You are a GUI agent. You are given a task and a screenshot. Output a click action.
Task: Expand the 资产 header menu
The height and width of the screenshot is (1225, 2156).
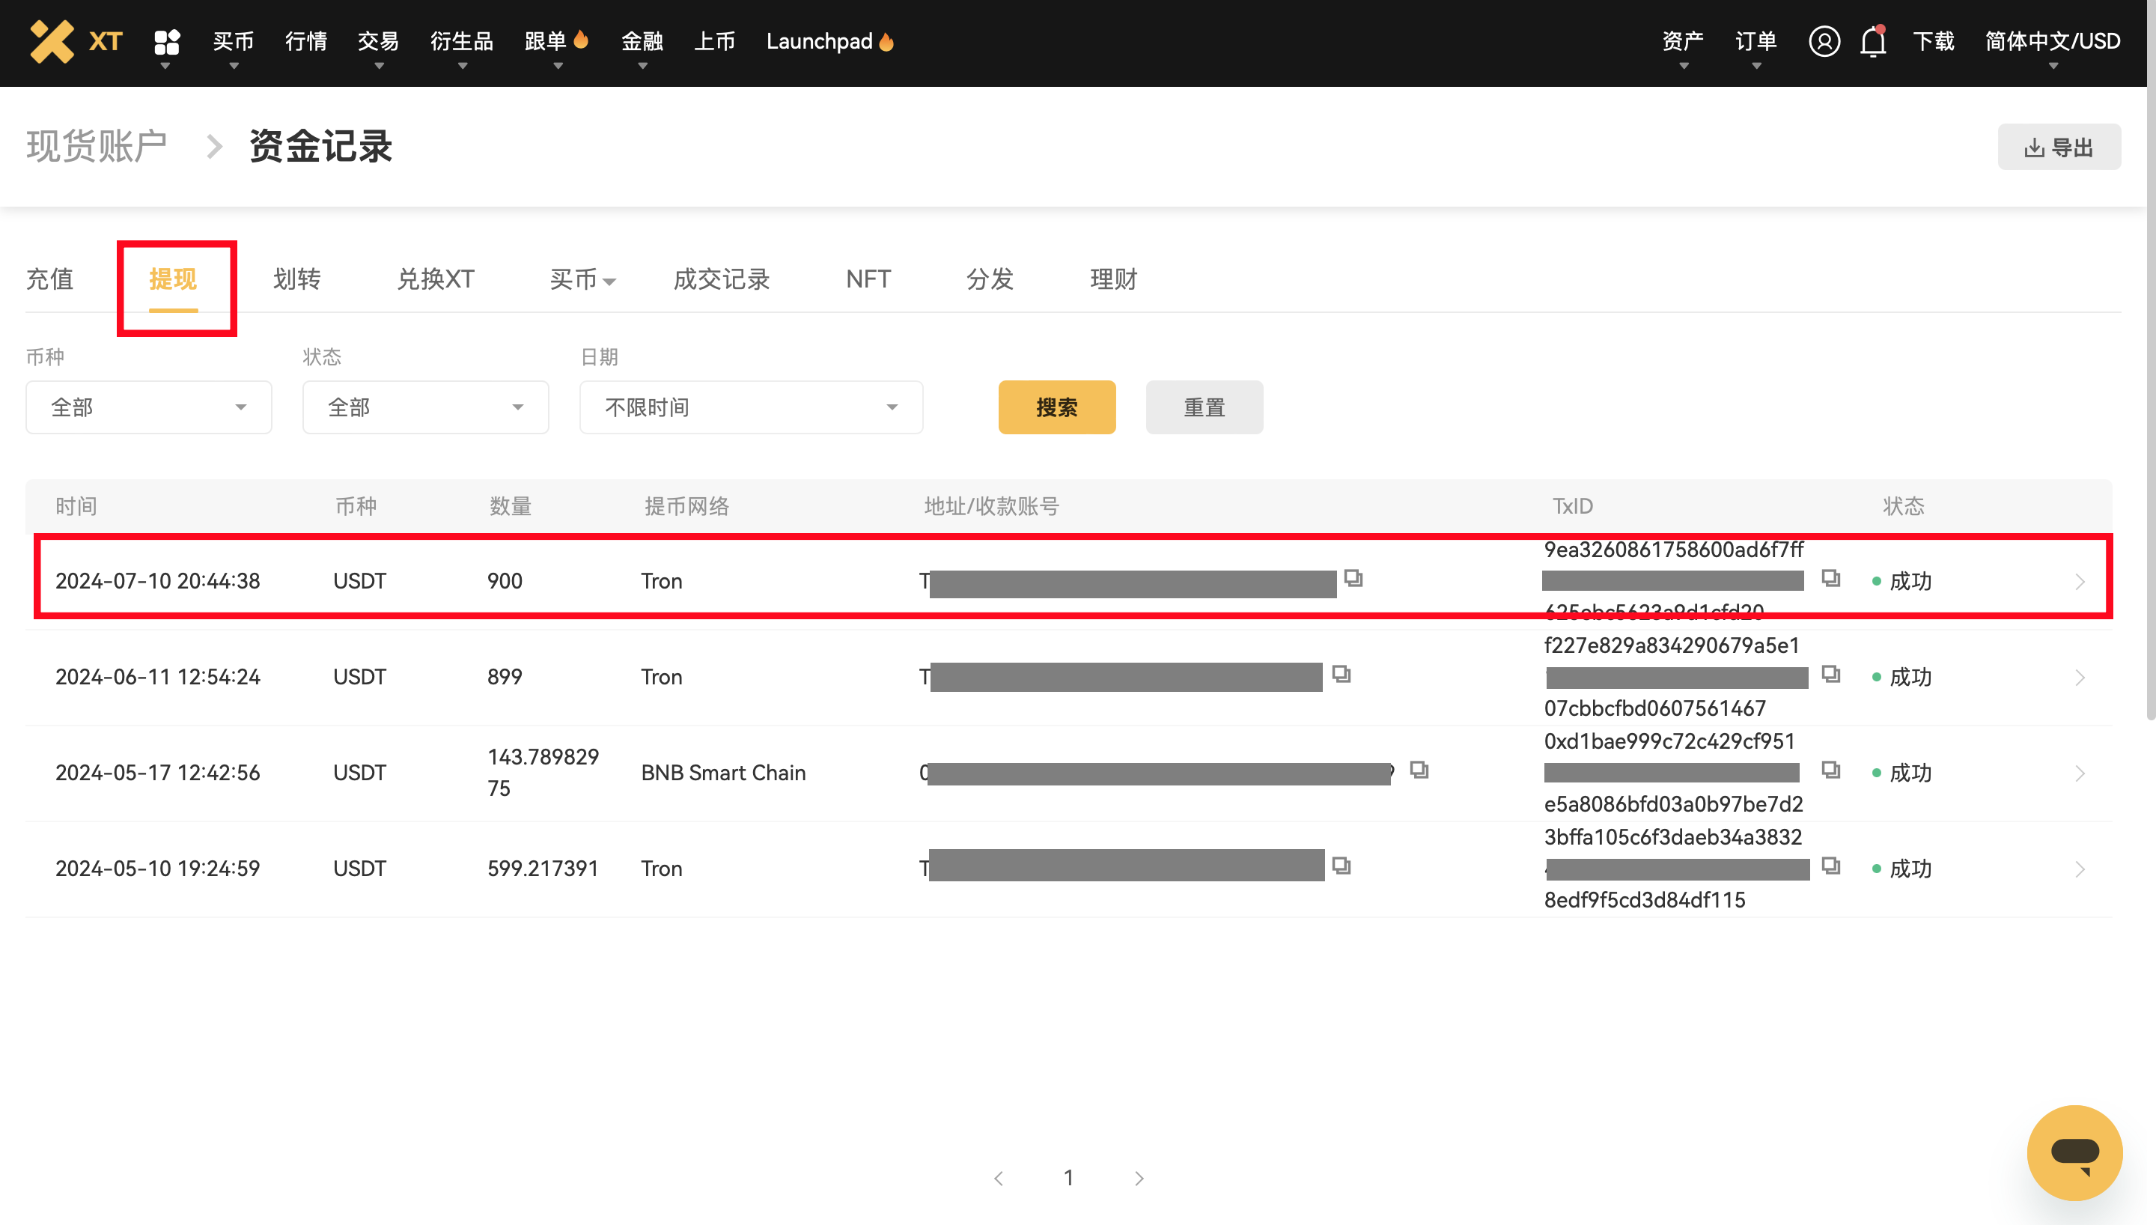(x=1683, y=41)
